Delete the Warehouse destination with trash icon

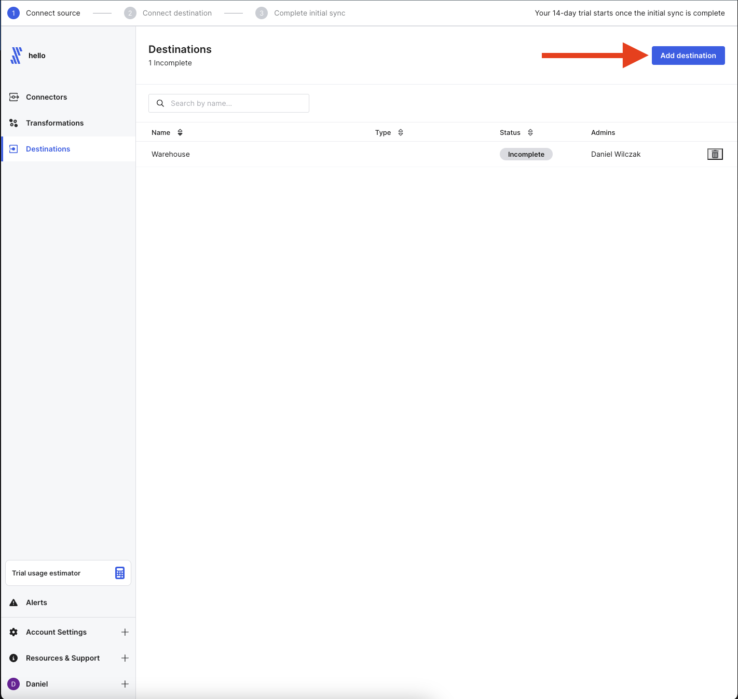(715, 154)
